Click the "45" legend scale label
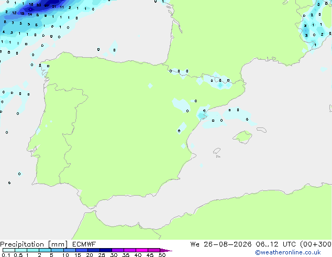 (x=150, y=255)
